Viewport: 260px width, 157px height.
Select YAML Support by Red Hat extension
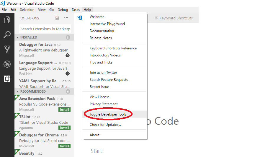[x=44, y=83]
